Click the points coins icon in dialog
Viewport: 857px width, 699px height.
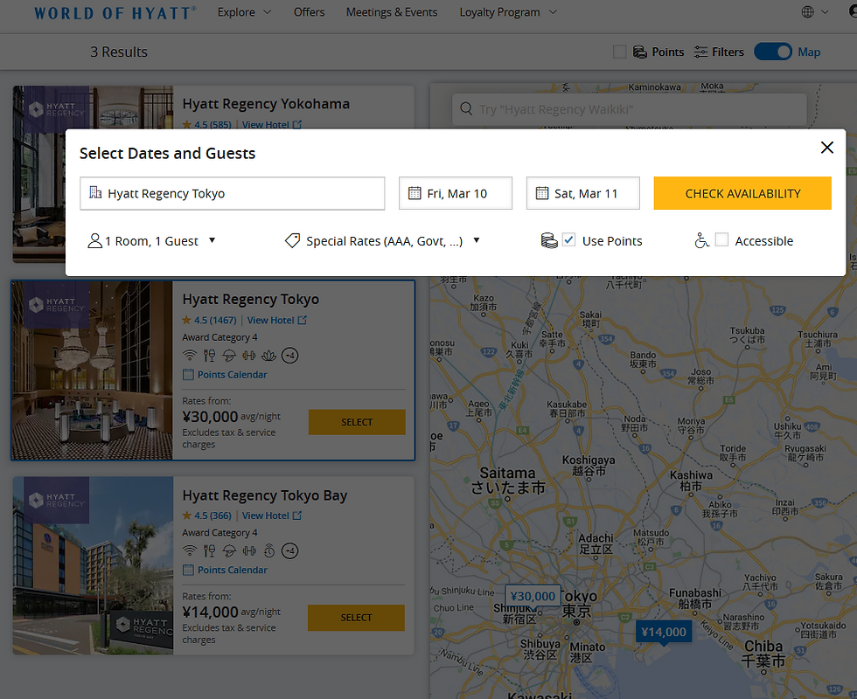549,241
